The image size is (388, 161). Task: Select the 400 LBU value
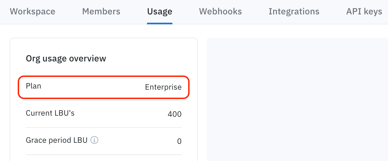175,114
